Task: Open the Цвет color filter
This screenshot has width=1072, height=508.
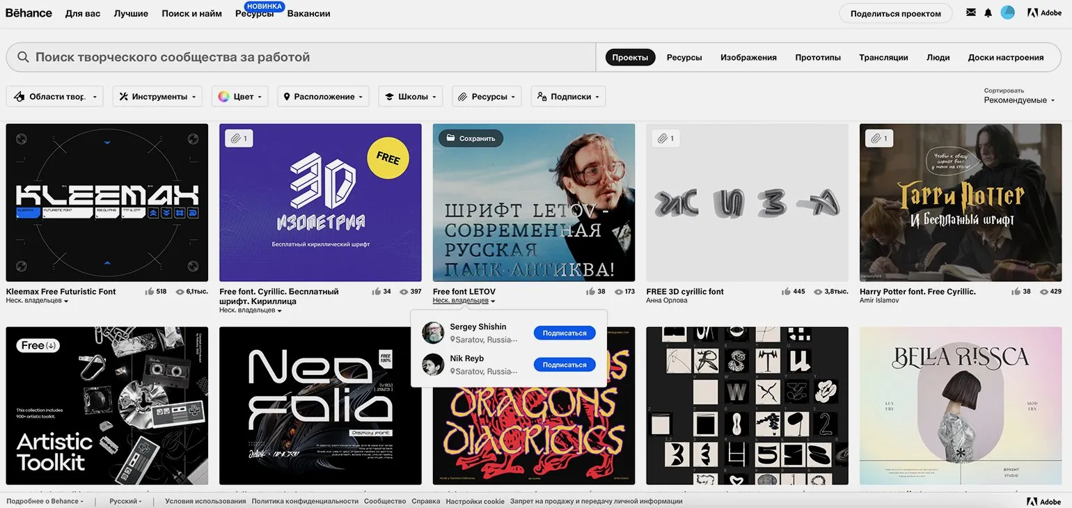Action: coord(239,97)
